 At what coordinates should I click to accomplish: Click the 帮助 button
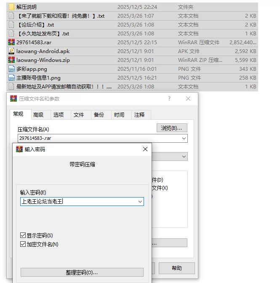coord(176,268)
